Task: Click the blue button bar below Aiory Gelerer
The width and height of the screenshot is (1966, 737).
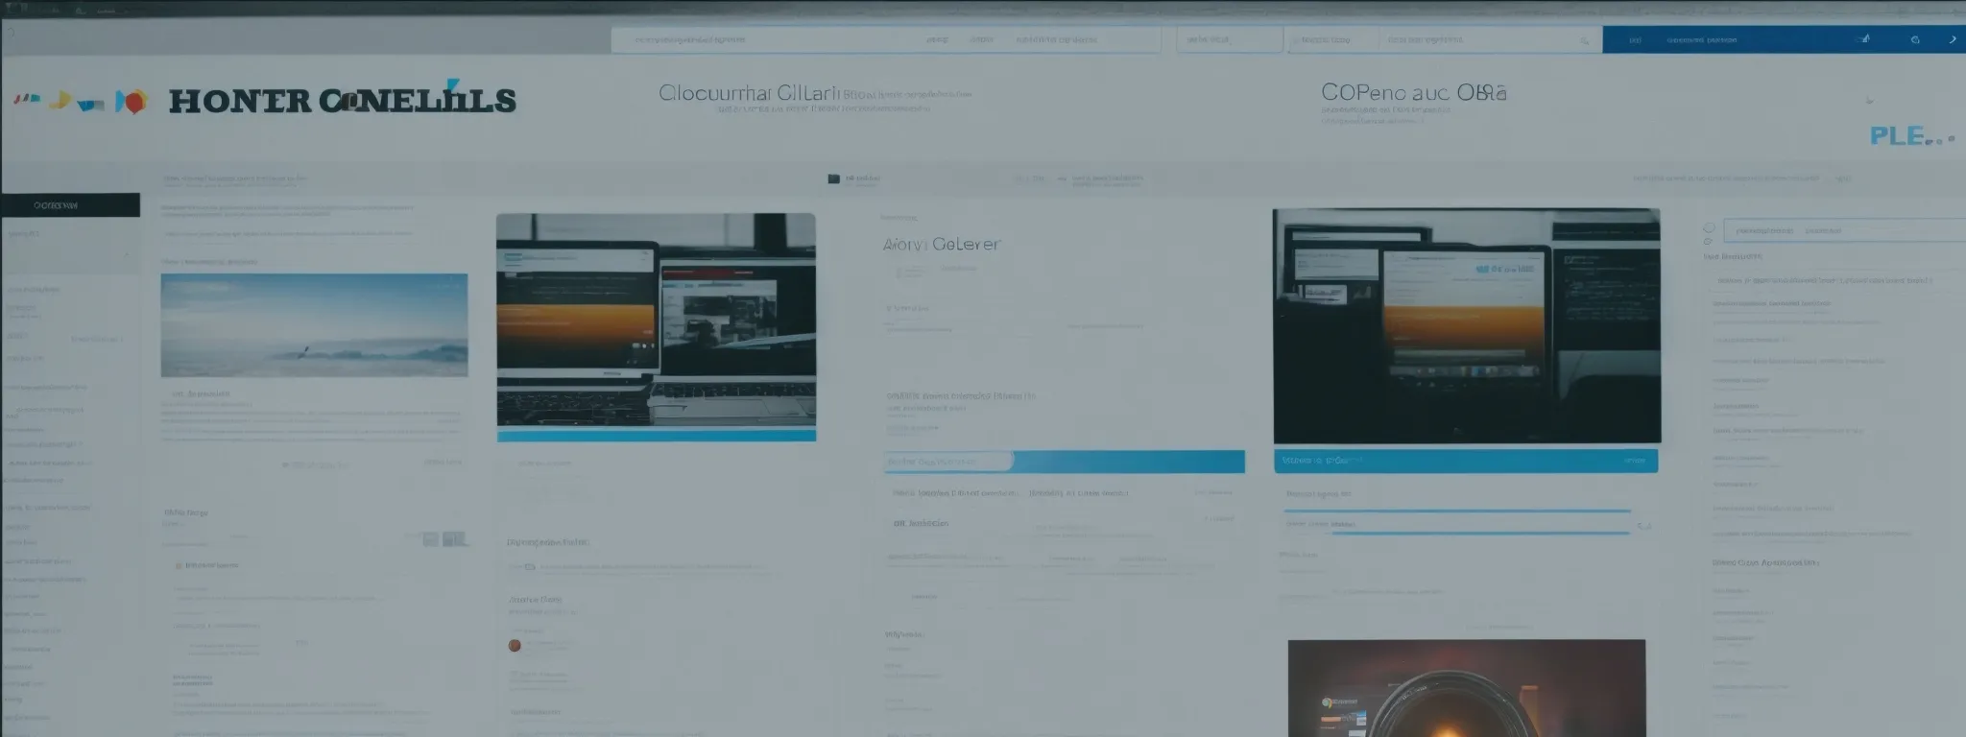Action: pos(1064,462)
